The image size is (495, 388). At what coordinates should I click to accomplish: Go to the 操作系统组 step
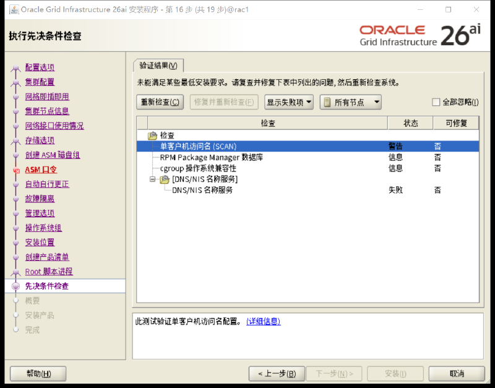click(43, 228)
